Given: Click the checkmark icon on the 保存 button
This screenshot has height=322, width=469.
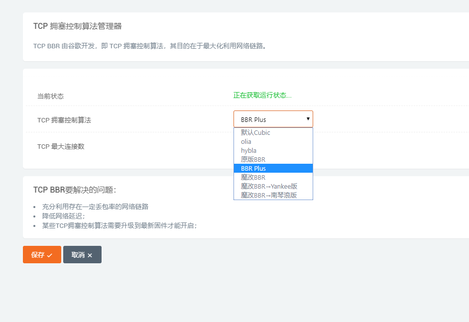Looking at the screenshot, I should click(x=50, y=255).
